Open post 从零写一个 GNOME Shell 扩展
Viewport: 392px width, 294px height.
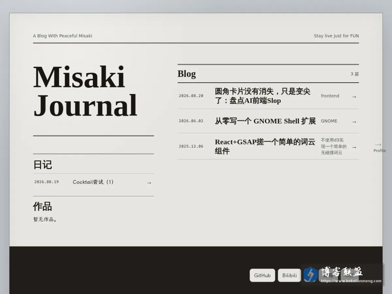click(265, 121)
